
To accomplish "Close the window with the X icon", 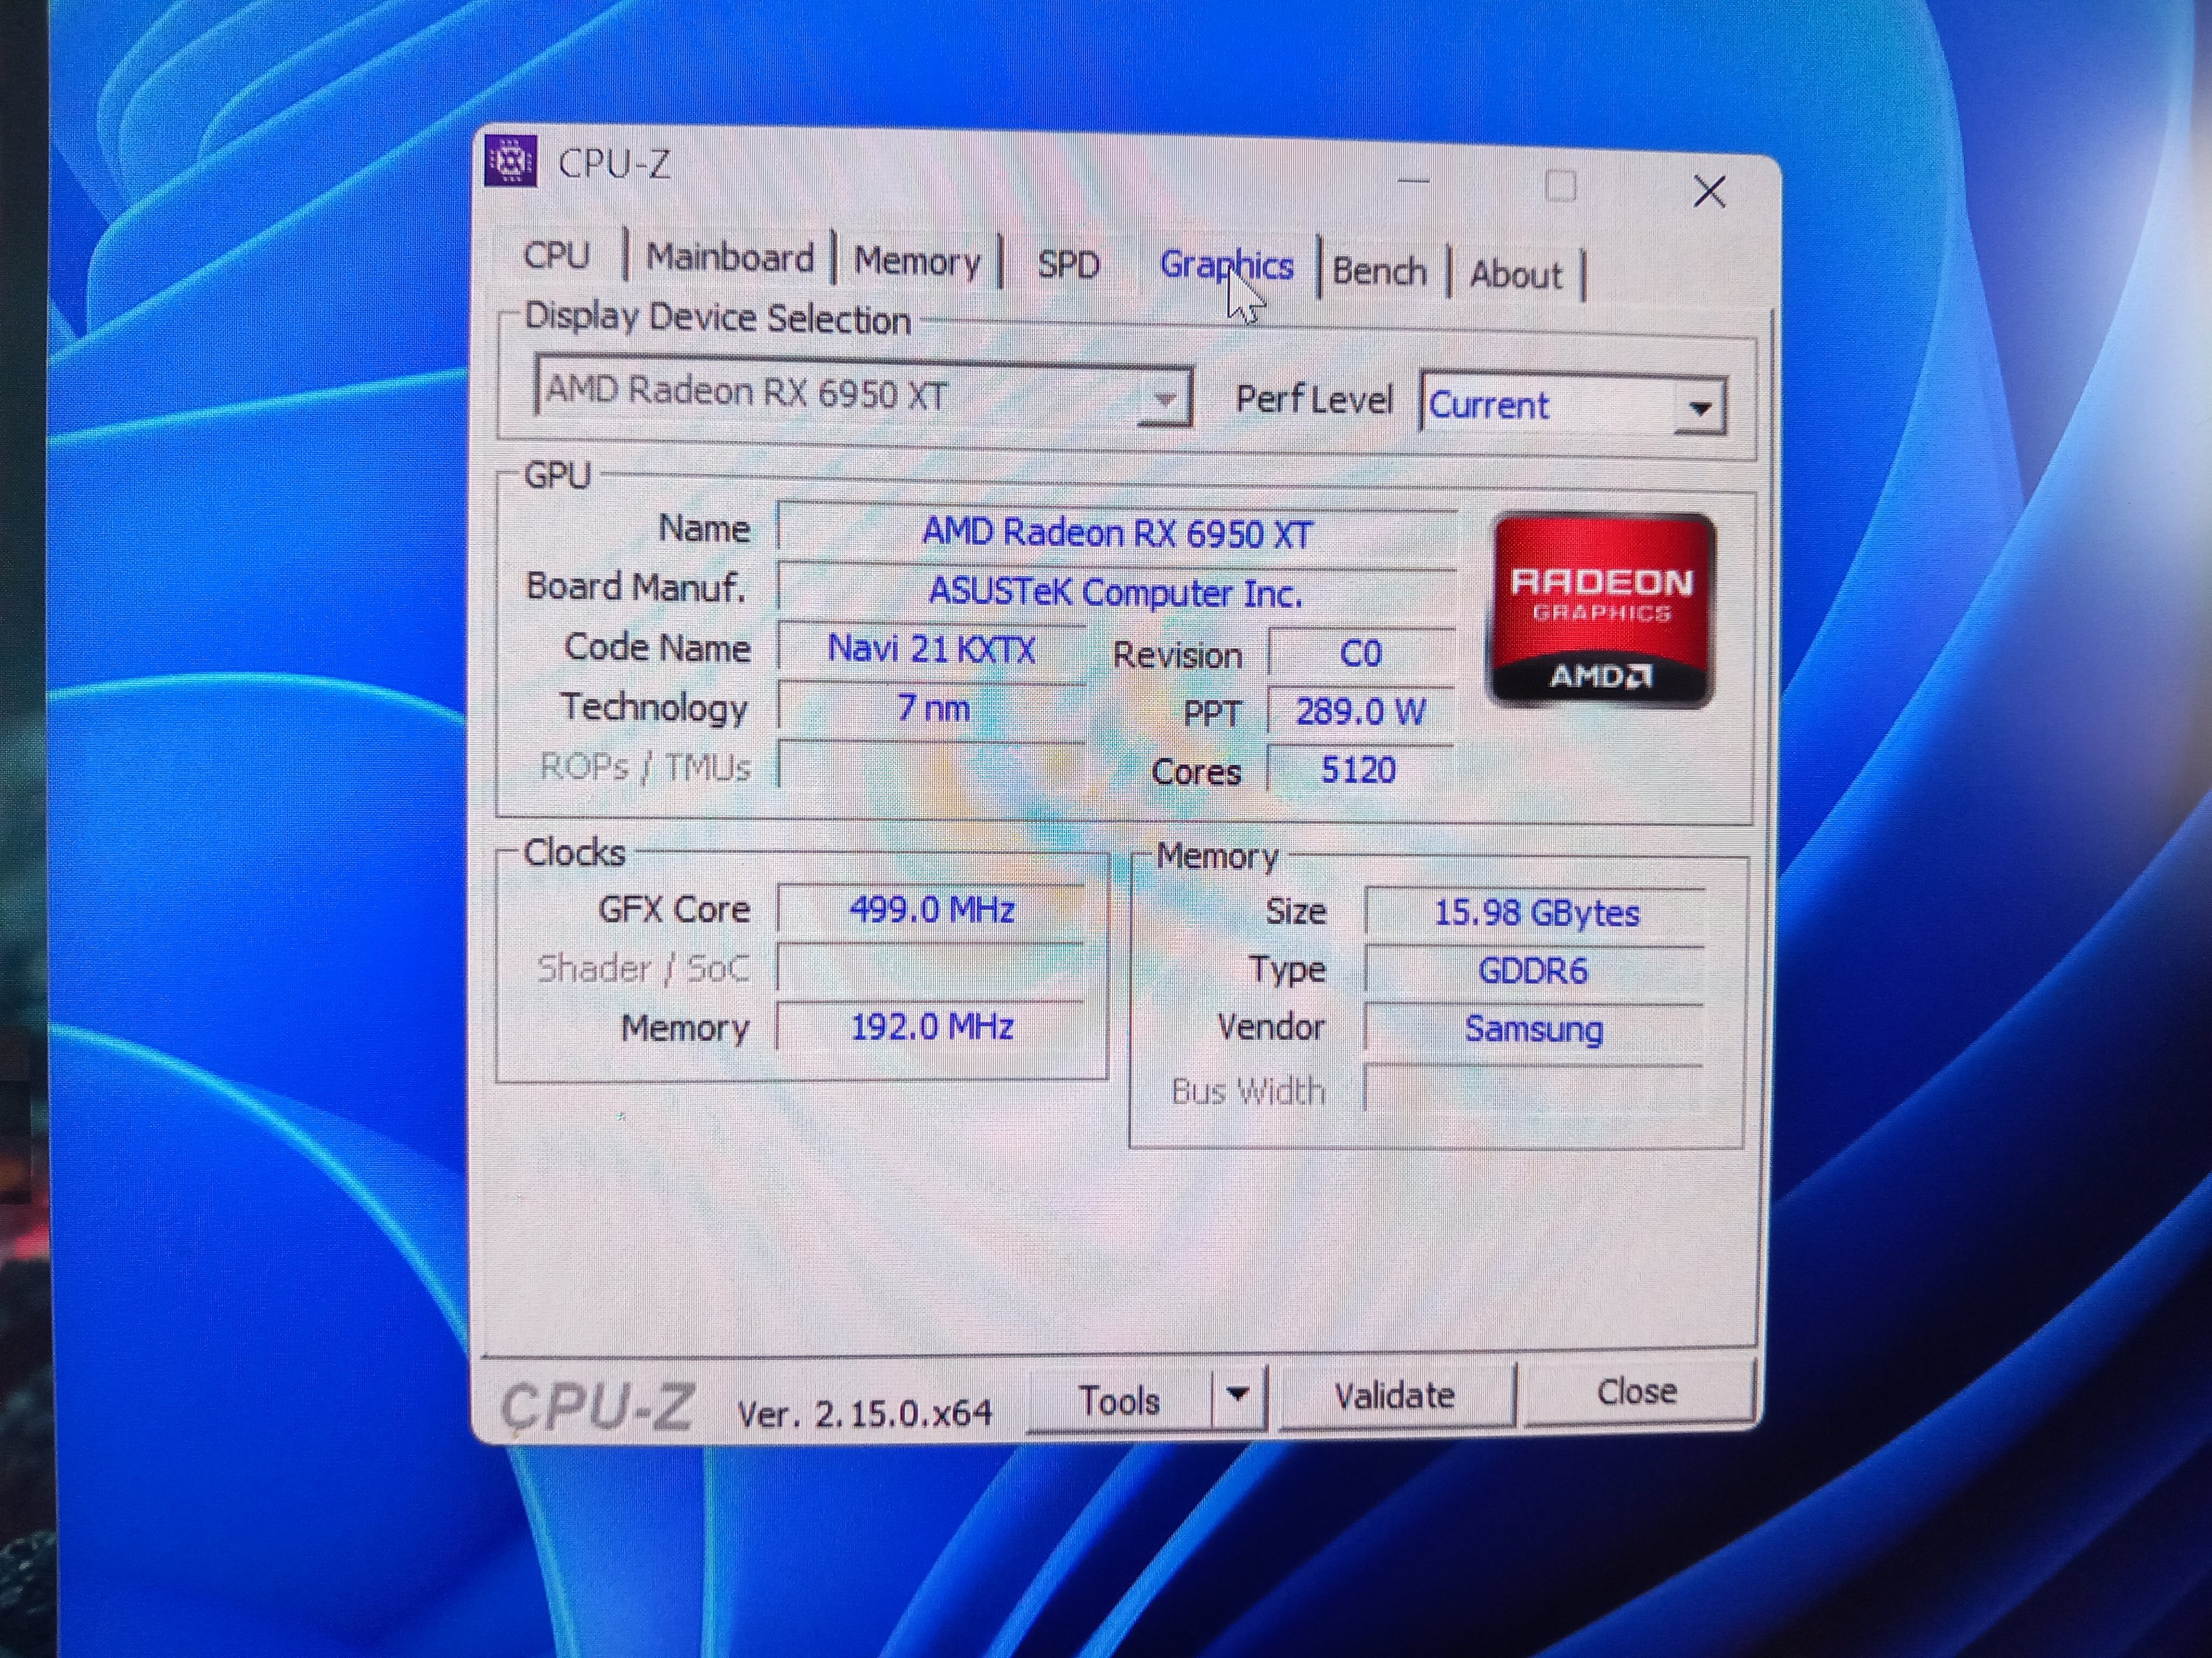I will pyautogui.click(x=1709, y=191).
